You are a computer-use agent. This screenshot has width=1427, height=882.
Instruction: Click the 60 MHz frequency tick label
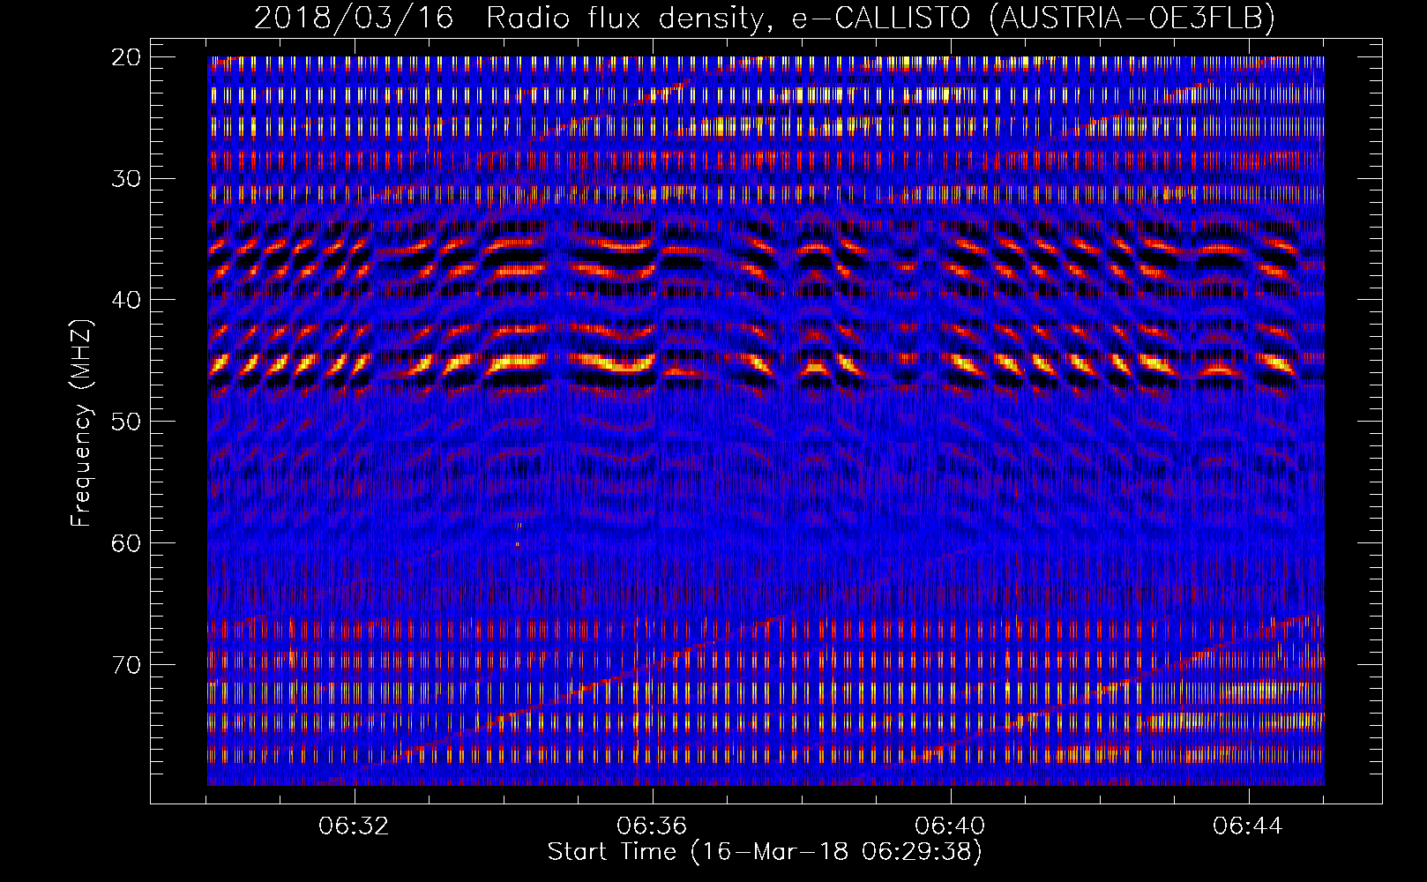point(126,543)
